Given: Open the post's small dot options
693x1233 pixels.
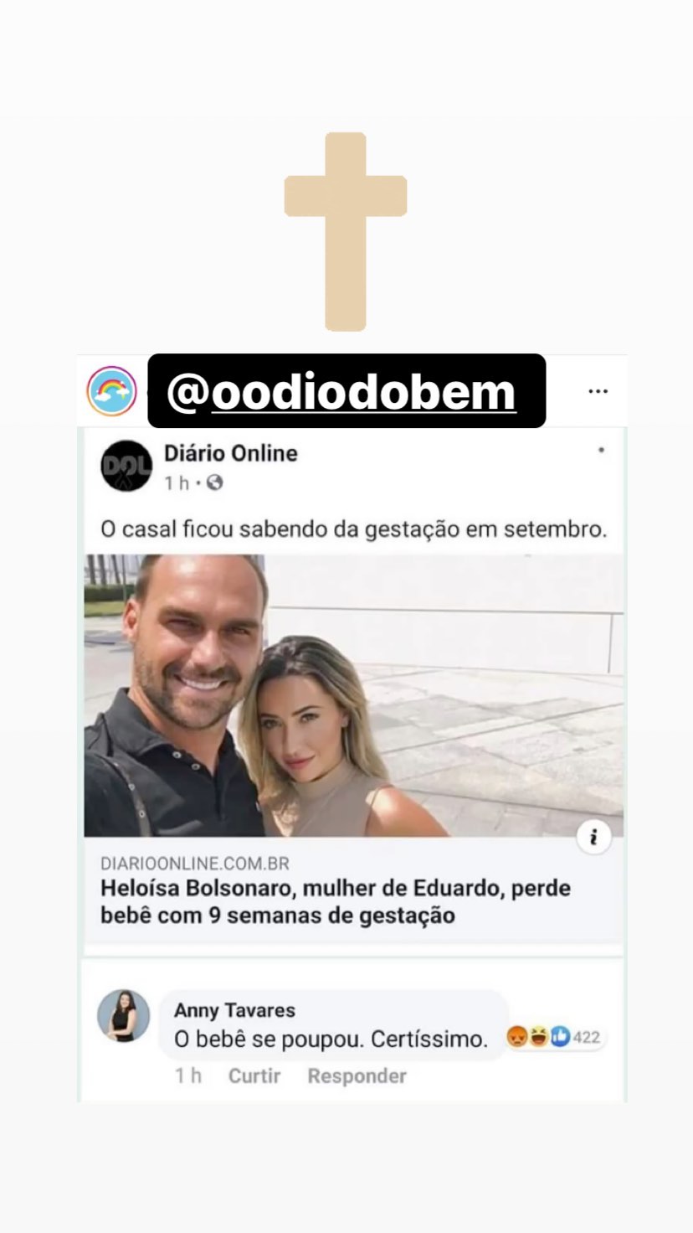Looking at the screenshot, I should (x=601, y=451).
